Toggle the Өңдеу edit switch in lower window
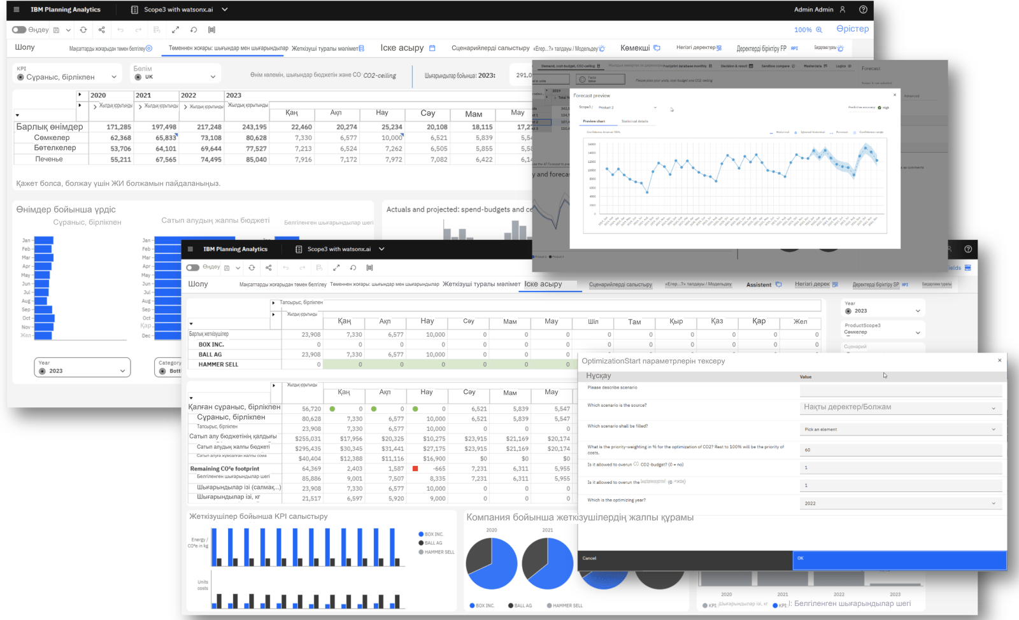 193,267
